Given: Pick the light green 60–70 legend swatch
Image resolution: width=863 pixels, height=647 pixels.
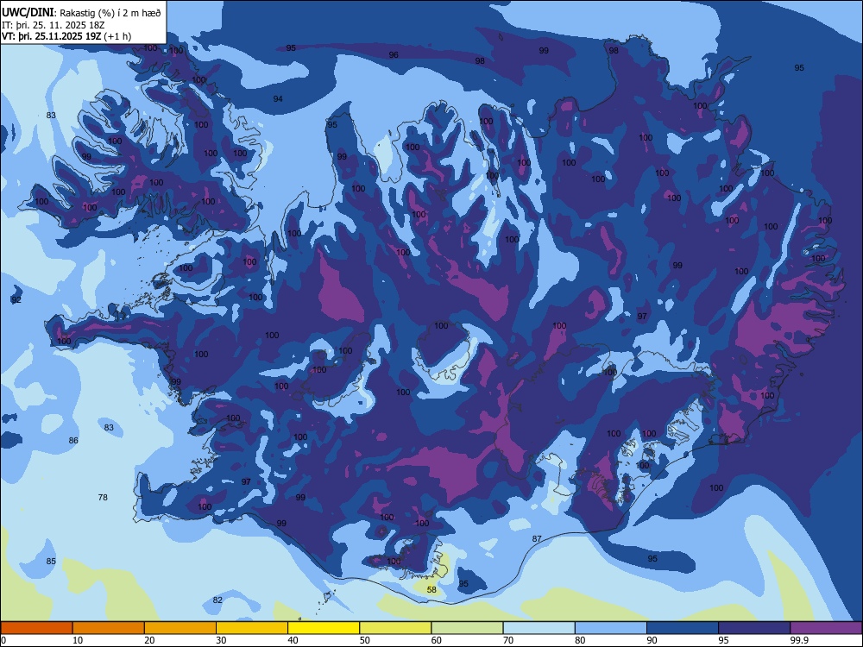Looking at the screenshot, I should click(467, 628).
